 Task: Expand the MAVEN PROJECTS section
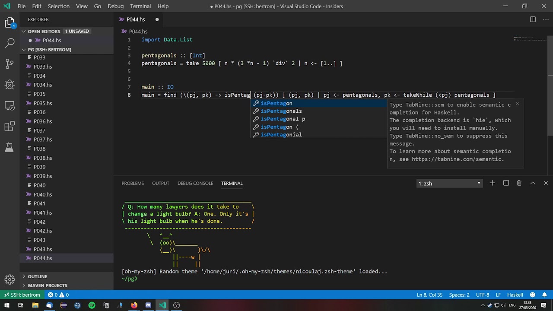48,286
